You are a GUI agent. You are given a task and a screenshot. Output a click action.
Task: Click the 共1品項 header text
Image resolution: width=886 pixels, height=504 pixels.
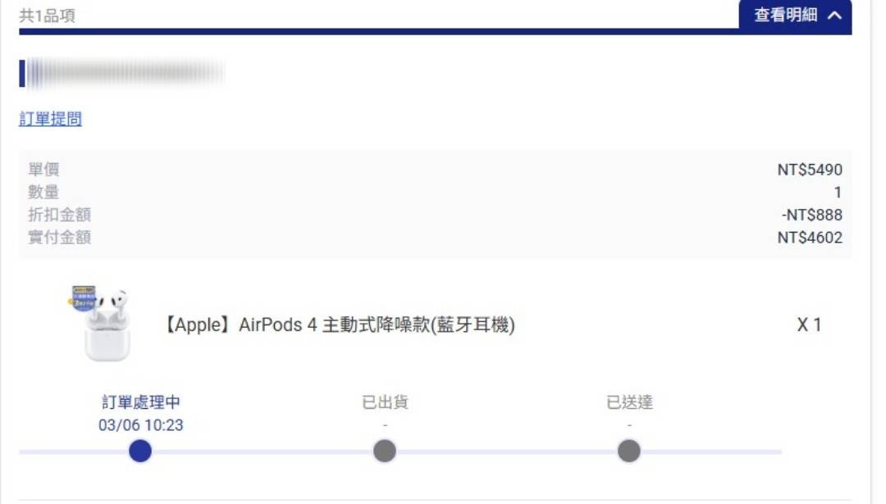tap(47, 16)
